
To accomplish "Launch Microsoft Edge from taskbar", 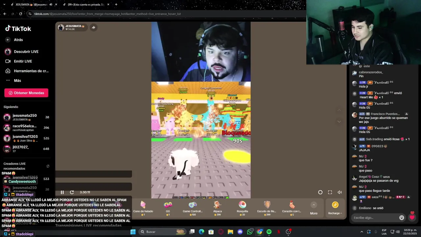I will pyautogui.click(x=202, y=232).
